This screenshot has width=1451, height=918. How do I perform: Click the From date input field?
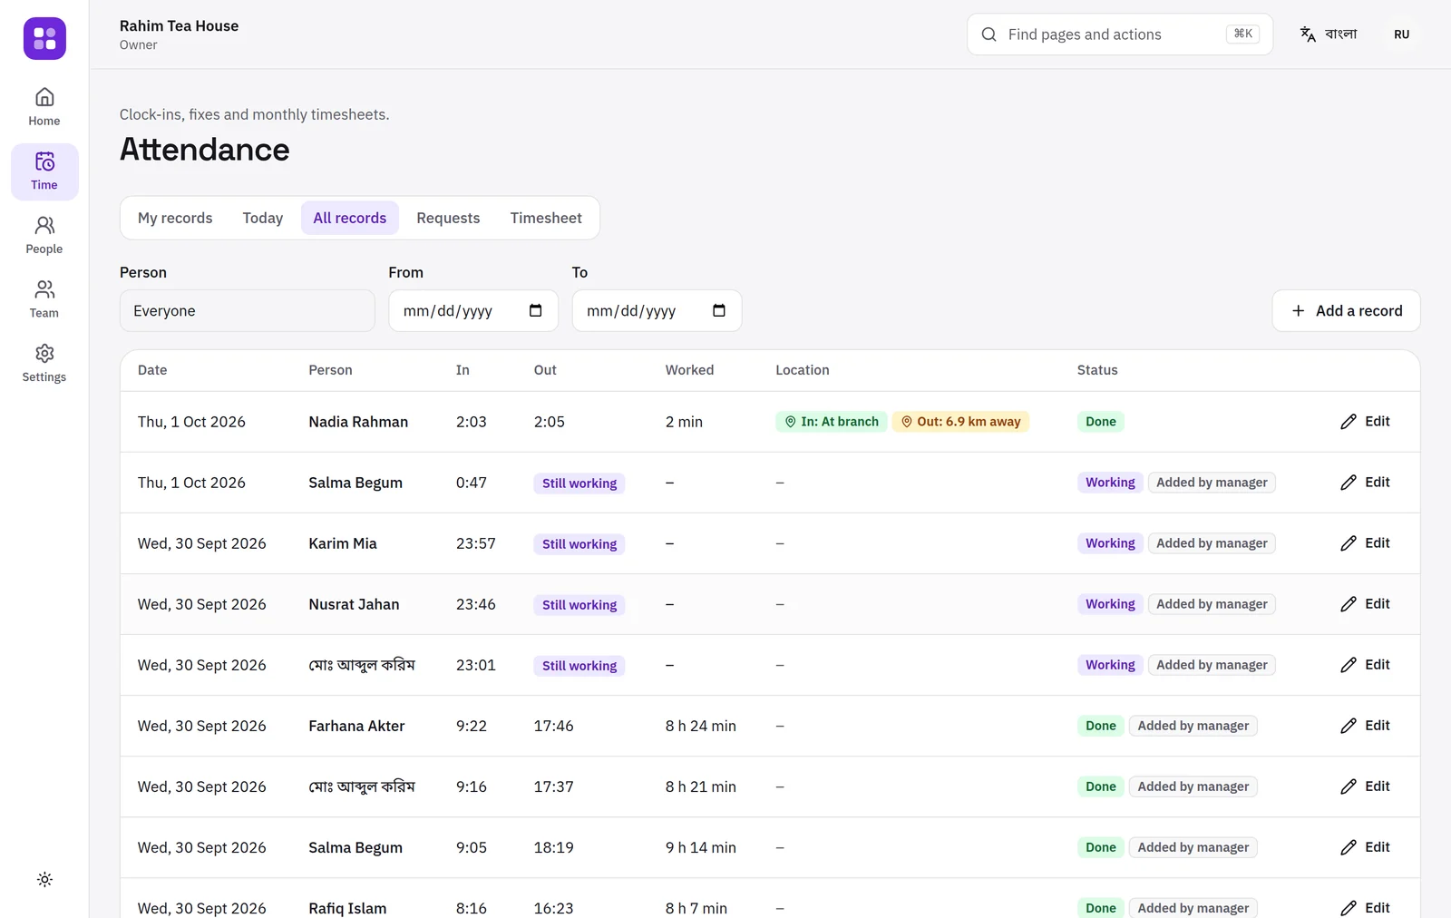click(473, 311)
